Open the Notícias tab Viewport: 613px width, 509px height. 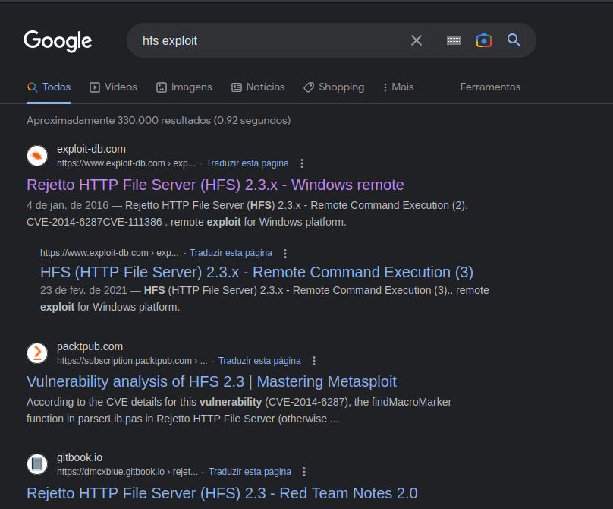point(258,87)
